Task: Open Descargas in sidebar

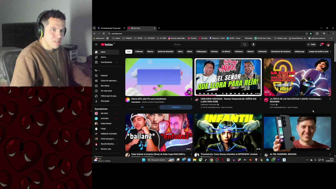Action: (107, 101)
